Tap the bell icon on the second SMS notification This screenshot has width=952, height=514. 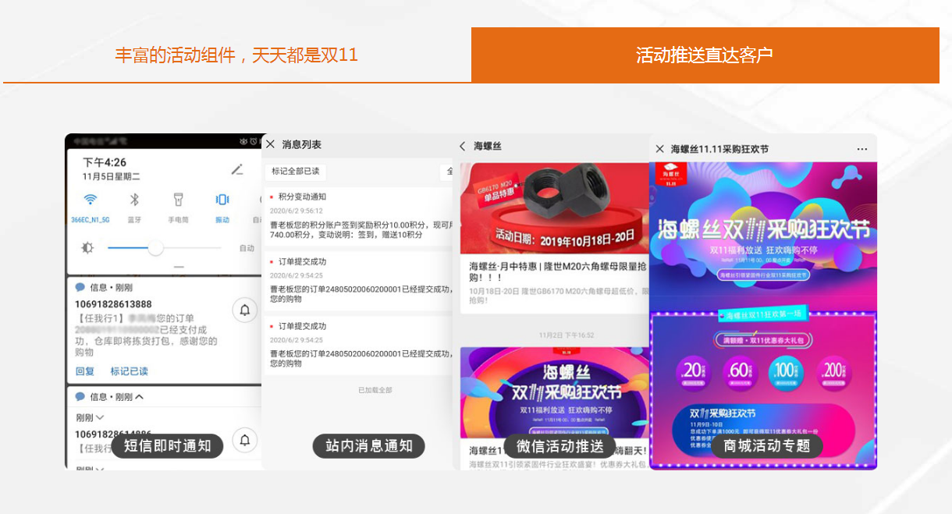[244, 441]
